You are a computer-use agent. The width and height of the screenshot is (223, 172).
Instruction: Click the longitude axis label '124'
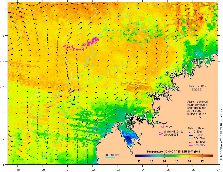pos(143,169)
